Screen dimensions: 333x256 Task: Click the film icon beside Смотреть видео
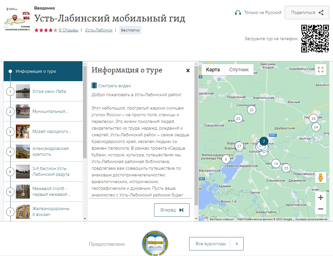94,86
